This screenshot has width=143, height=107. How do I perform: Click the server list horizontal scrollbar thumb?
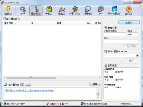click(31, 77)
